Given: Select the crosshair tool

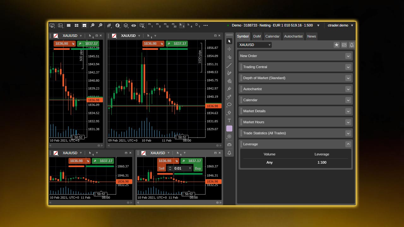Looking at the screenshot, I should point(229,49).
